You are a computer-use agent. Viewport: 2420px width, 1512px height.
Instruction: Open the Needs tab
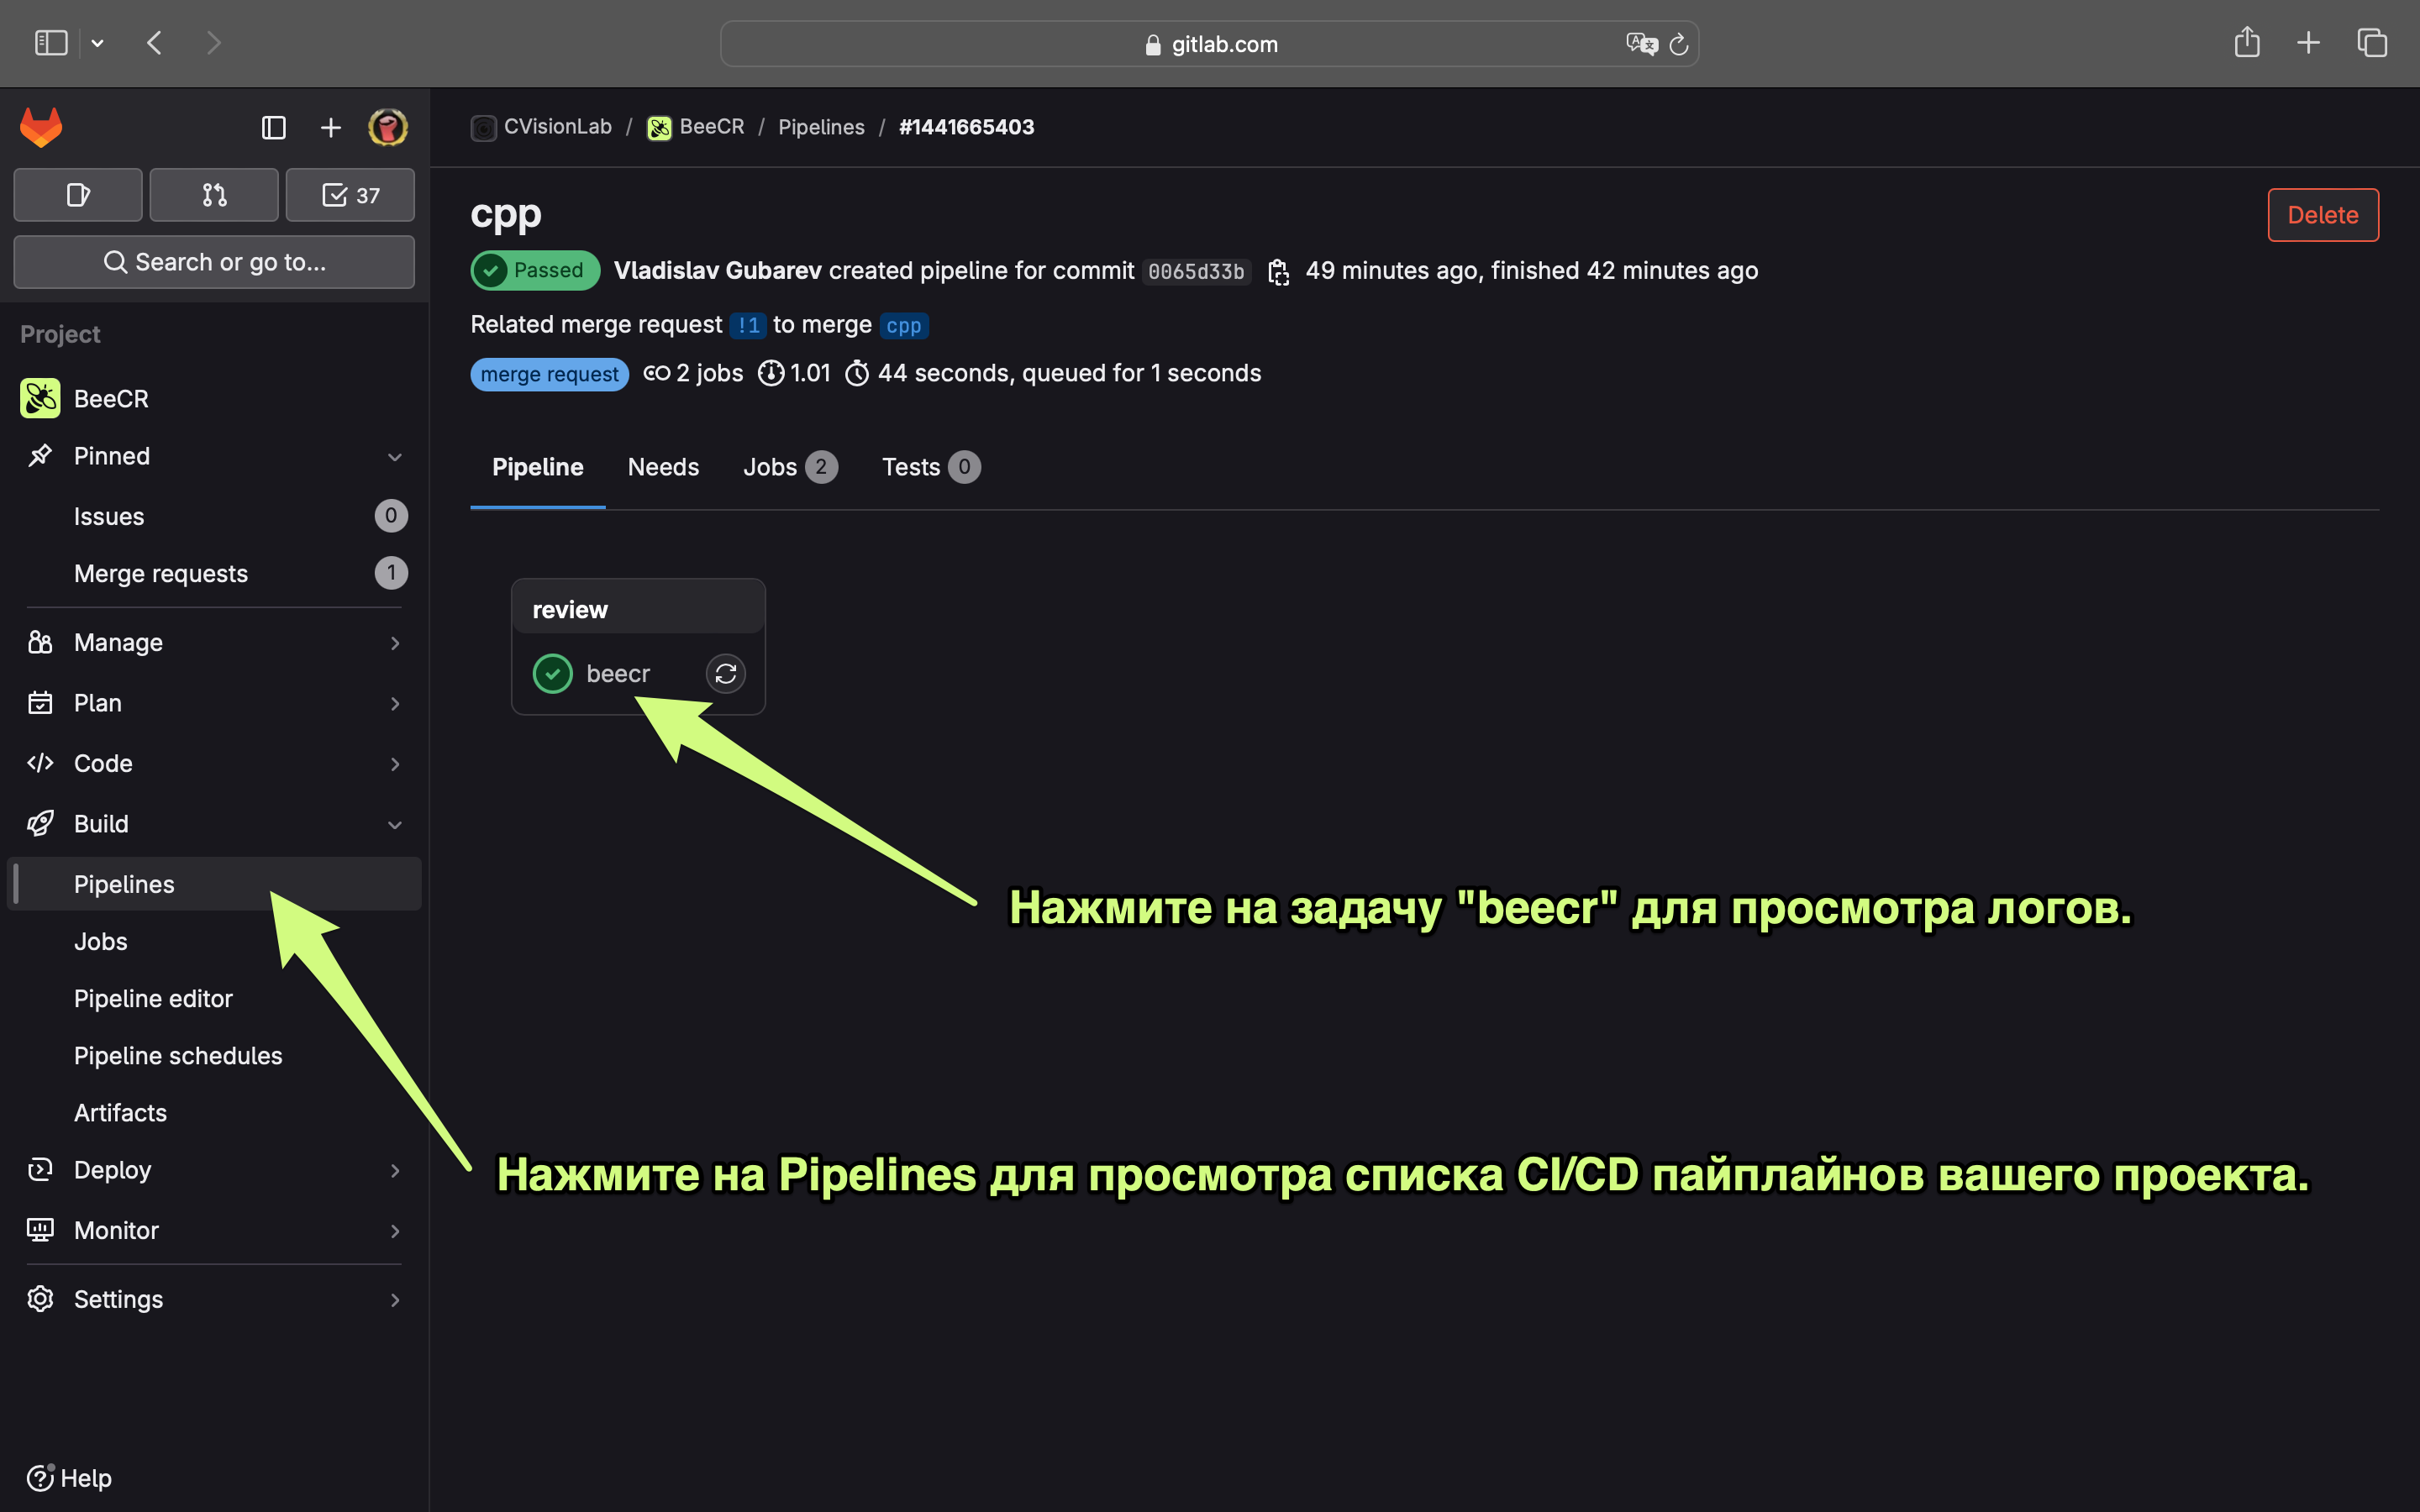663,466
